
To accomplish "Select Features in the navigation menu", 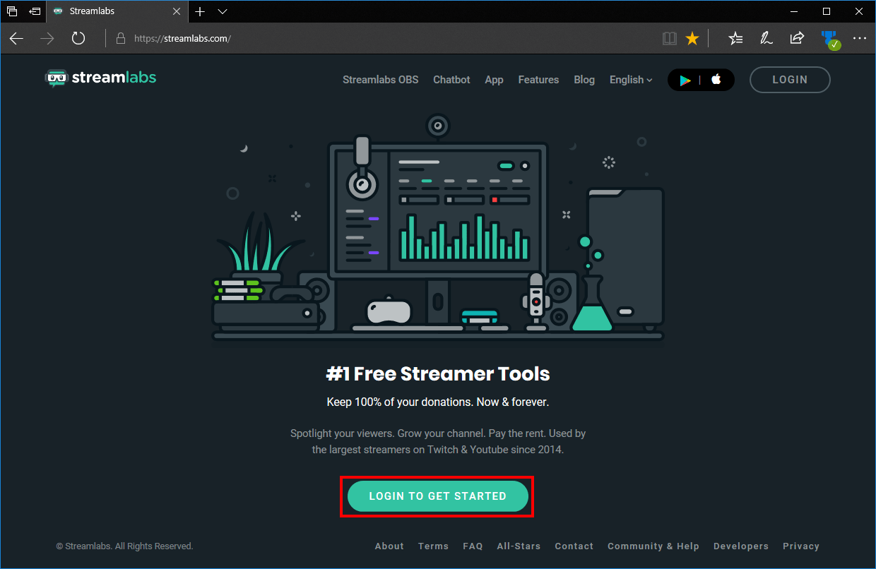I will pos(538,80).
